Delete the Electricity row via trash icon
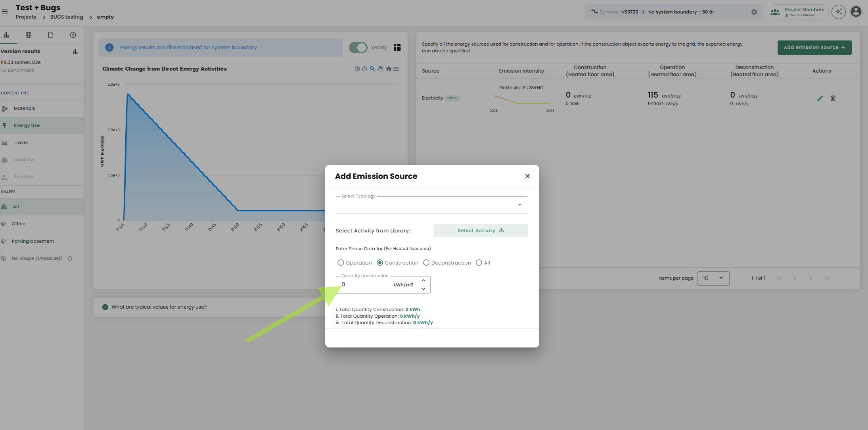Screen dimensions: 868x430 point(833,98)
